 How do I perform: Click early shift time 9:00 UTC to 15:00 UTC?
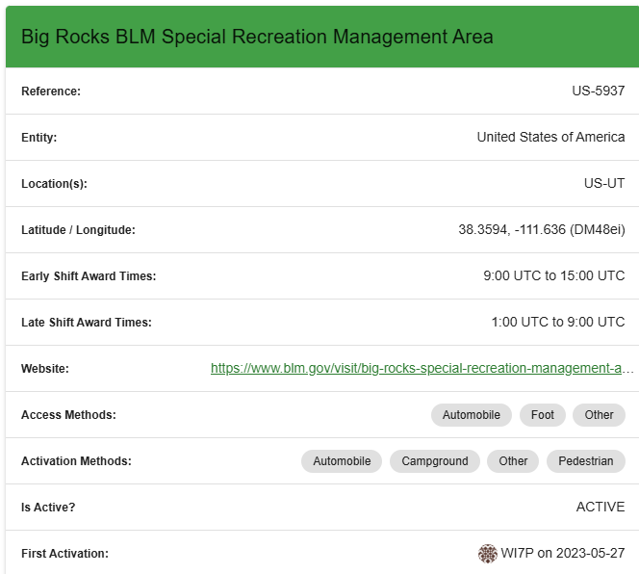[553, 276]
